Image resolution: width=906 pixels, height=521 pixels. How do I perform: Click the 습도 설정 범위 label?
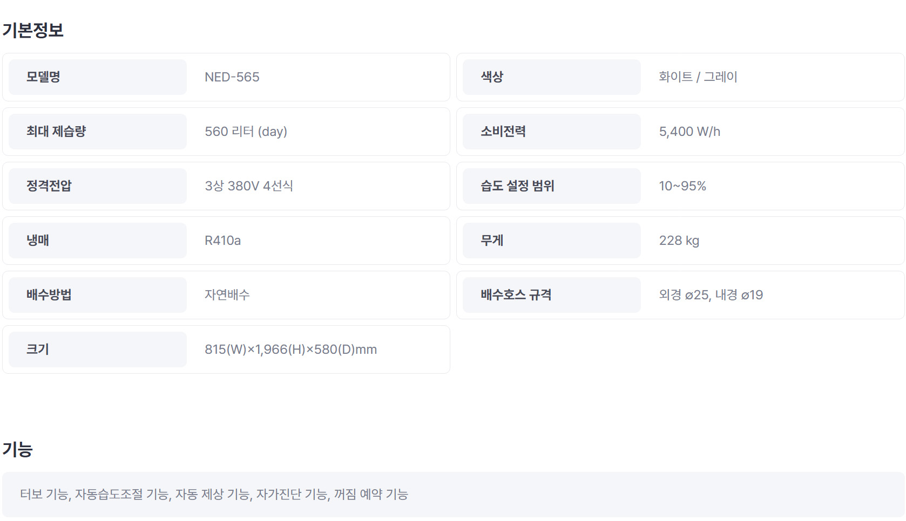click(x=517, y=186)
